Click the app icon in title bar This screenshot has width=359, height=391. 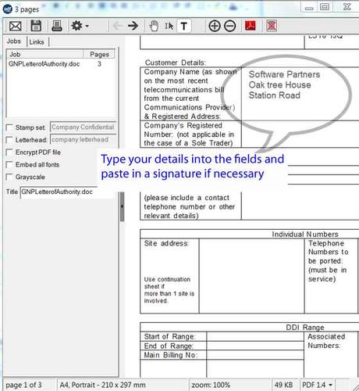coord(8,9)
